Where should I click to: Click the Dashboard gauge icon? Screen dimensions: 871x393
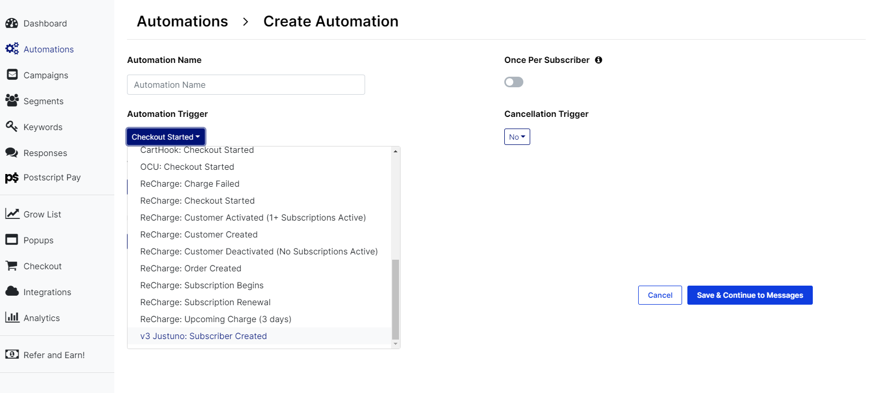(12, 23)
